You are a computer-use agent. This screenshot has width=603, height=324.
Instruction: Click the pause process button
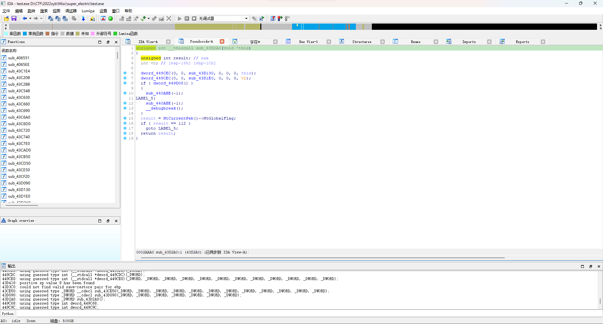tap(187, 19)
